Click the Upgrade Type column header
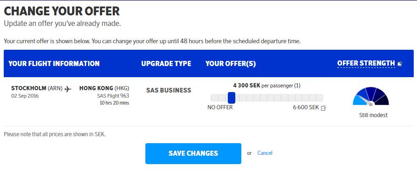This screenshot has height=172, width=417. coord(166,64)
